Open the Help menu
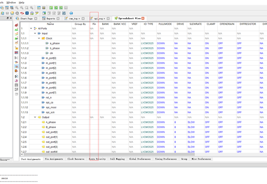Screen dimensions: 267x184 pos(22,2)
